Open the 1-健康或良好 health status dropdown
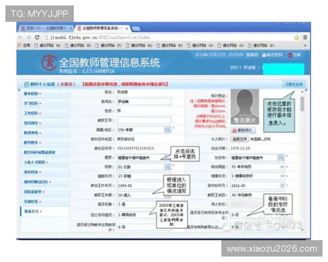328x262 pixels. click(257, 176)
